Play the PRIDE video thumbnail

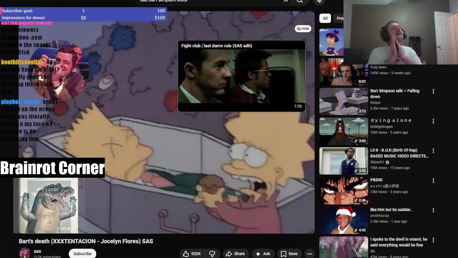click(343, 191)
